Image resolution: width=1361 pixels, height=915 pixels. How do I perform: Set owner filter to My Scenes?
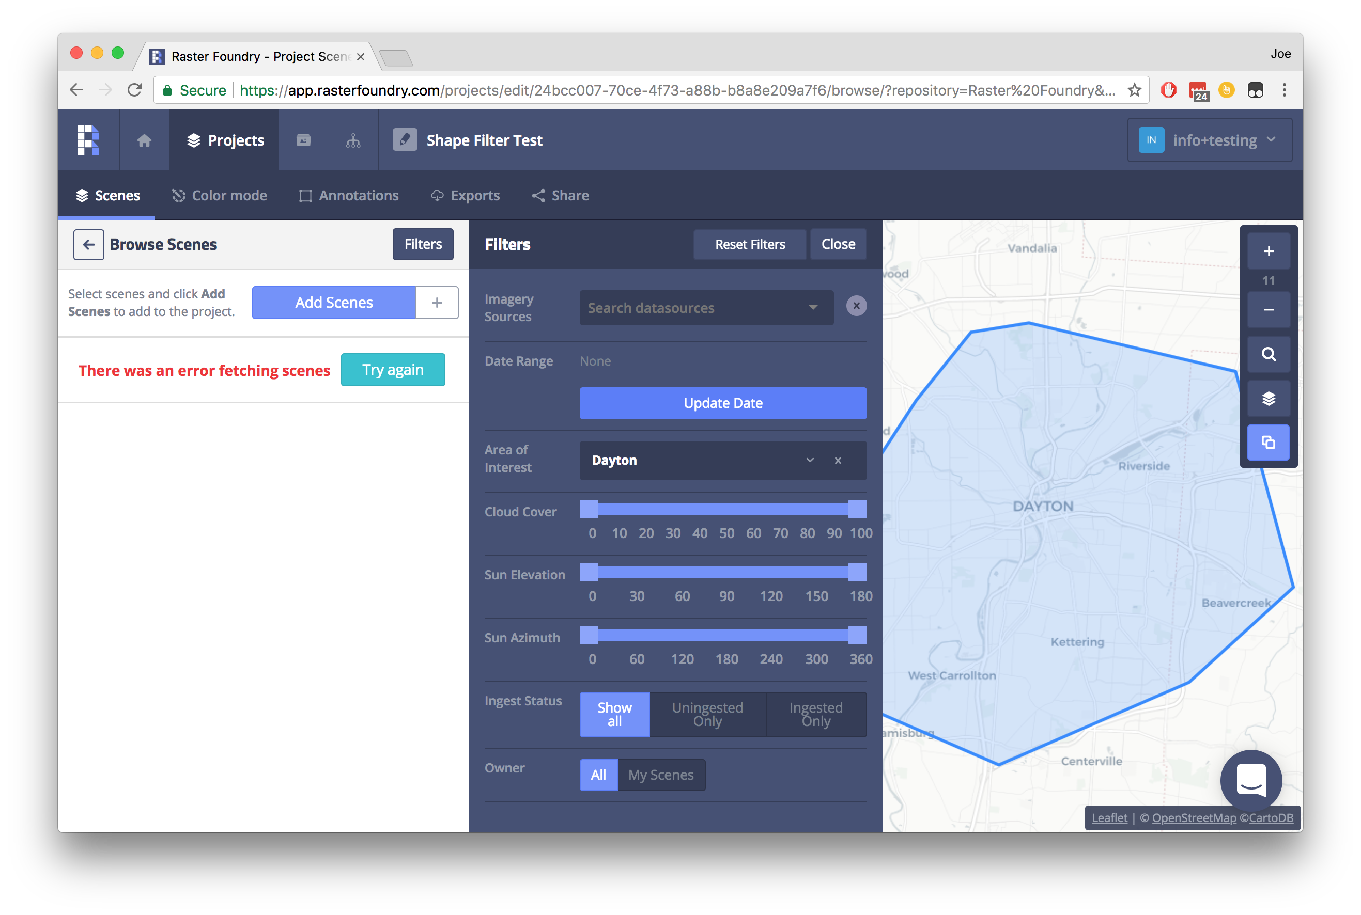(x=661, y=775)
